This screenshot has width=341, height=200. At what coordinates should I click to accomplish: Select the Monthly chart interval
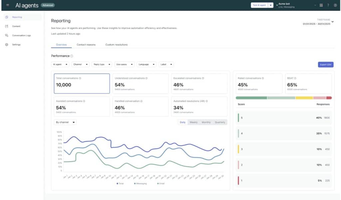(x=206, y=122)
